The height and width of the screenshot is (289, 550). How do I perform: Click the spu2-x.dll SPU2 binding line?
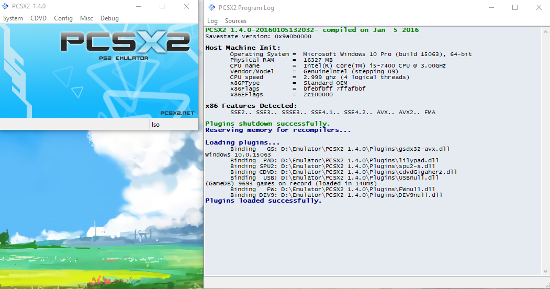(x=332, y=166)
